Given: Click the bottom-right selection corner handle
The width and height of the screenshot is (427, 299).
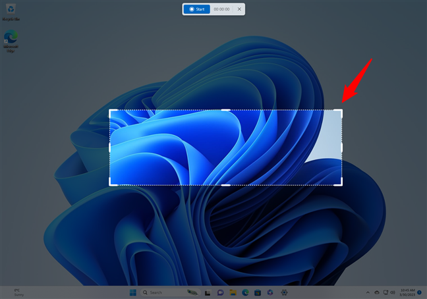Looking at the screenshot, I should [x=341, y=184].
